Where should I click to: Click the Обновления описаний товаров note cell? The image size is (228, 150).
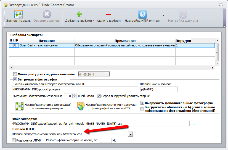tap(125, 45)
